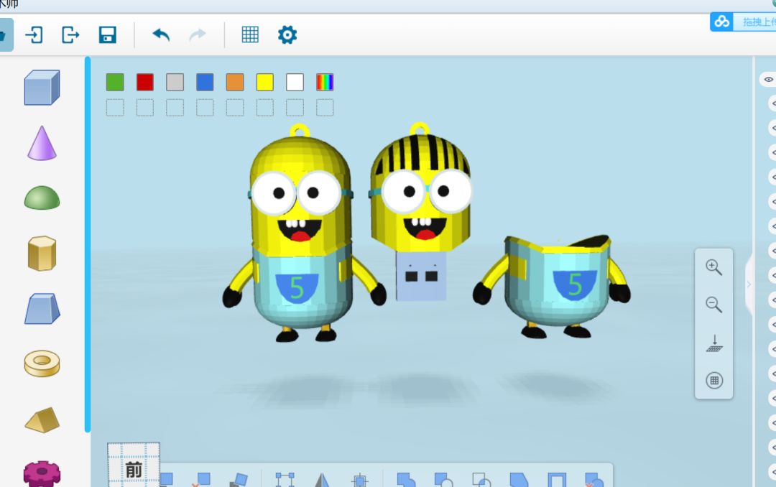
Task: Click the chamfer corner tool
Action: tap(519, 480)
